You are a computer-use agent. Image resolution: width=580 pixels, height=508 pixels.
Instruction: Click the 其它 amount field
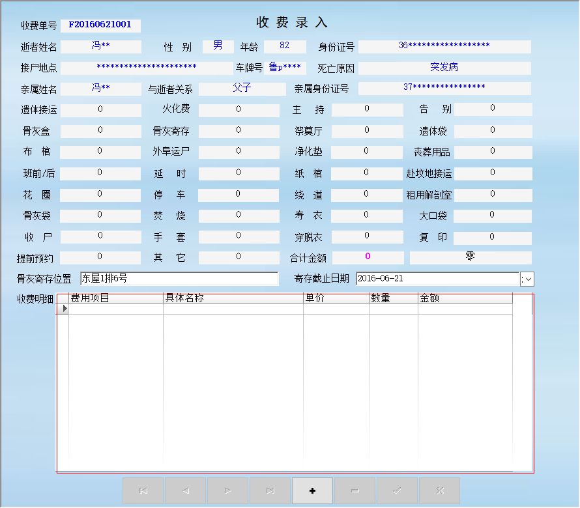pos(239,258)
